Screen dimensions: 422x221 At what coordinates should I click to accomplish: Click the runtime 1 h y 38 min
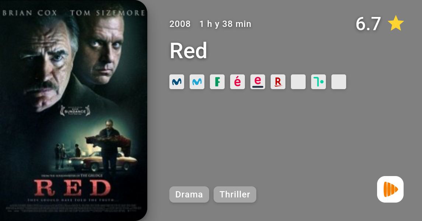pyautogui.click(x=225, y=24)
